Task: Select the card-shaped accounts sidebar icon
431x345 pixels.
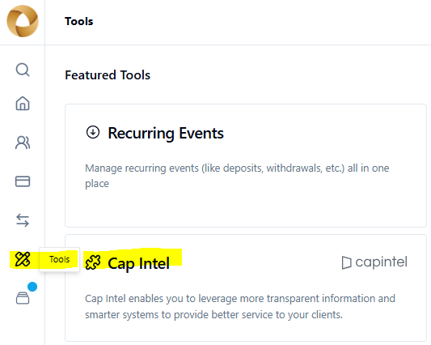Action: pos(23,181)
